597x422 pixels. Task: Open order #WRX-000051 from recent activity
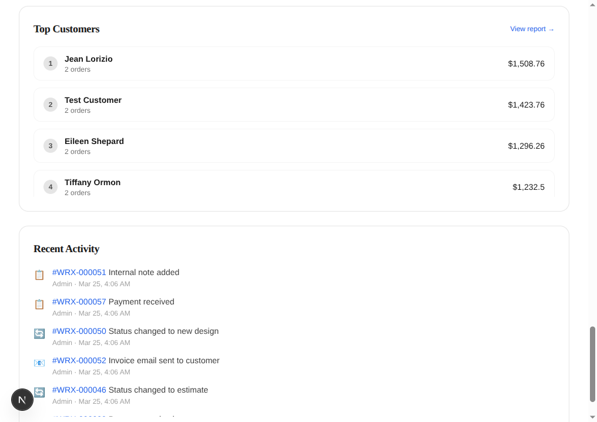(79, 272)
